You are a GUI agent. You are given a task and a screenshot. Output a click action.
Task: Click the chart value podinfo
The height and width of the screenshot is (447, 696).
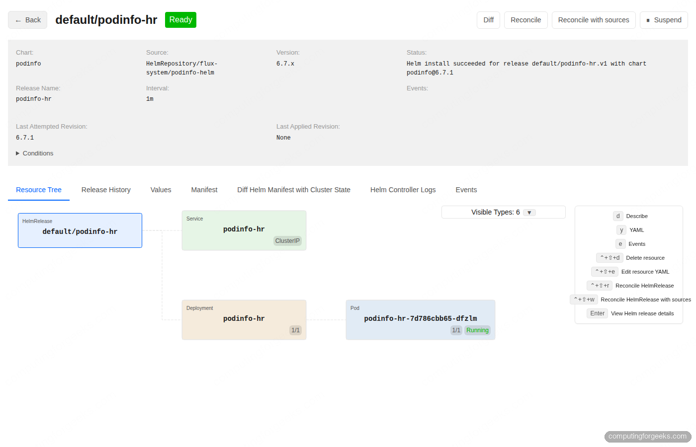(28, 64)
